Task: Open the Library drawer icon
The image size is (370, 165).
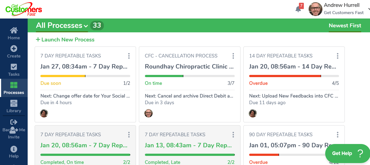Action: click(x=14, y=103)
